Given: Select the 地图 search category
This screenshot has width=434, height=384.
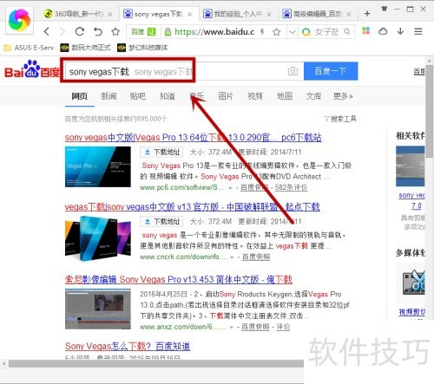Looking at the screenshot, I should (x=285, y=96).
